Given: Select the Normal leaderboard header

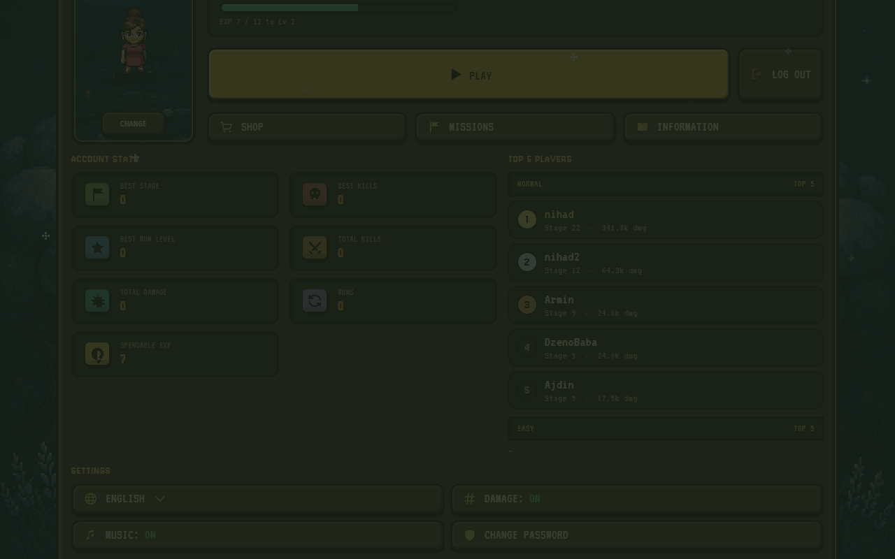Looking at the screenshot, I should (x=666, y=184).
